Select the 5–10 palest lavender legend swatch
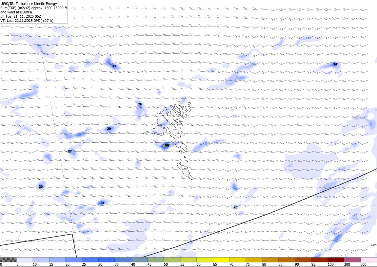 (25, 260)
